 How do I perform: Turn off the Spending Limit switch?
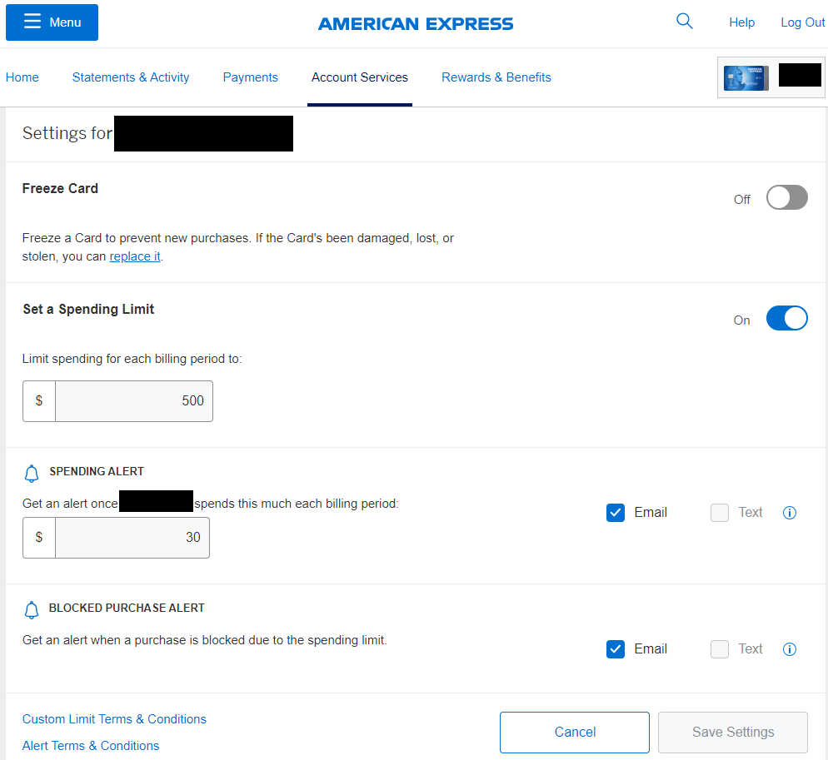tap(787, 318)
